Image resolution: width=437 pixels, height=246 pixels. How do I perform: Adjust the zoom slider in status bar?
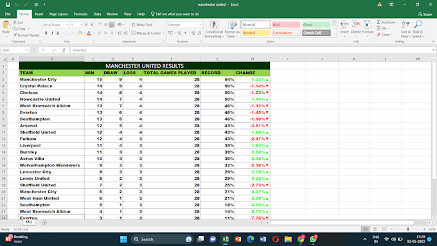407,229
